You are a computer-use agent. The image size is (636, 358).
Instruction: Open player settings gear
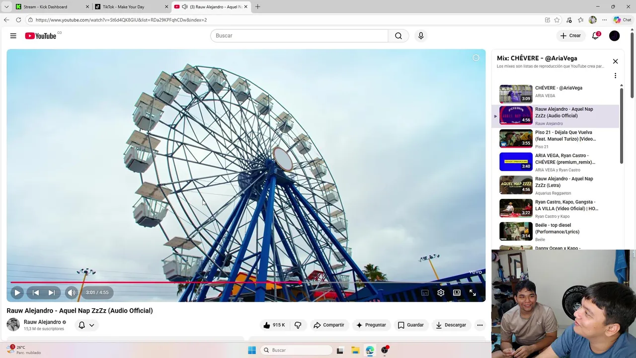tap(441, 293)
